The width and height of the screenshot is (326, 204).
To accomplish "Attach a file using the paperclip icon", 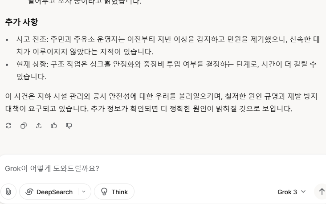I will tap(8, 192).
